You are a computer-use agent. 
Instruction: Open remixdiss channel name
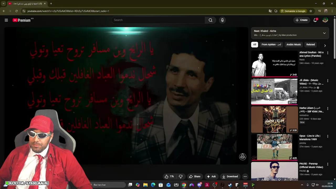pos(304,115)
